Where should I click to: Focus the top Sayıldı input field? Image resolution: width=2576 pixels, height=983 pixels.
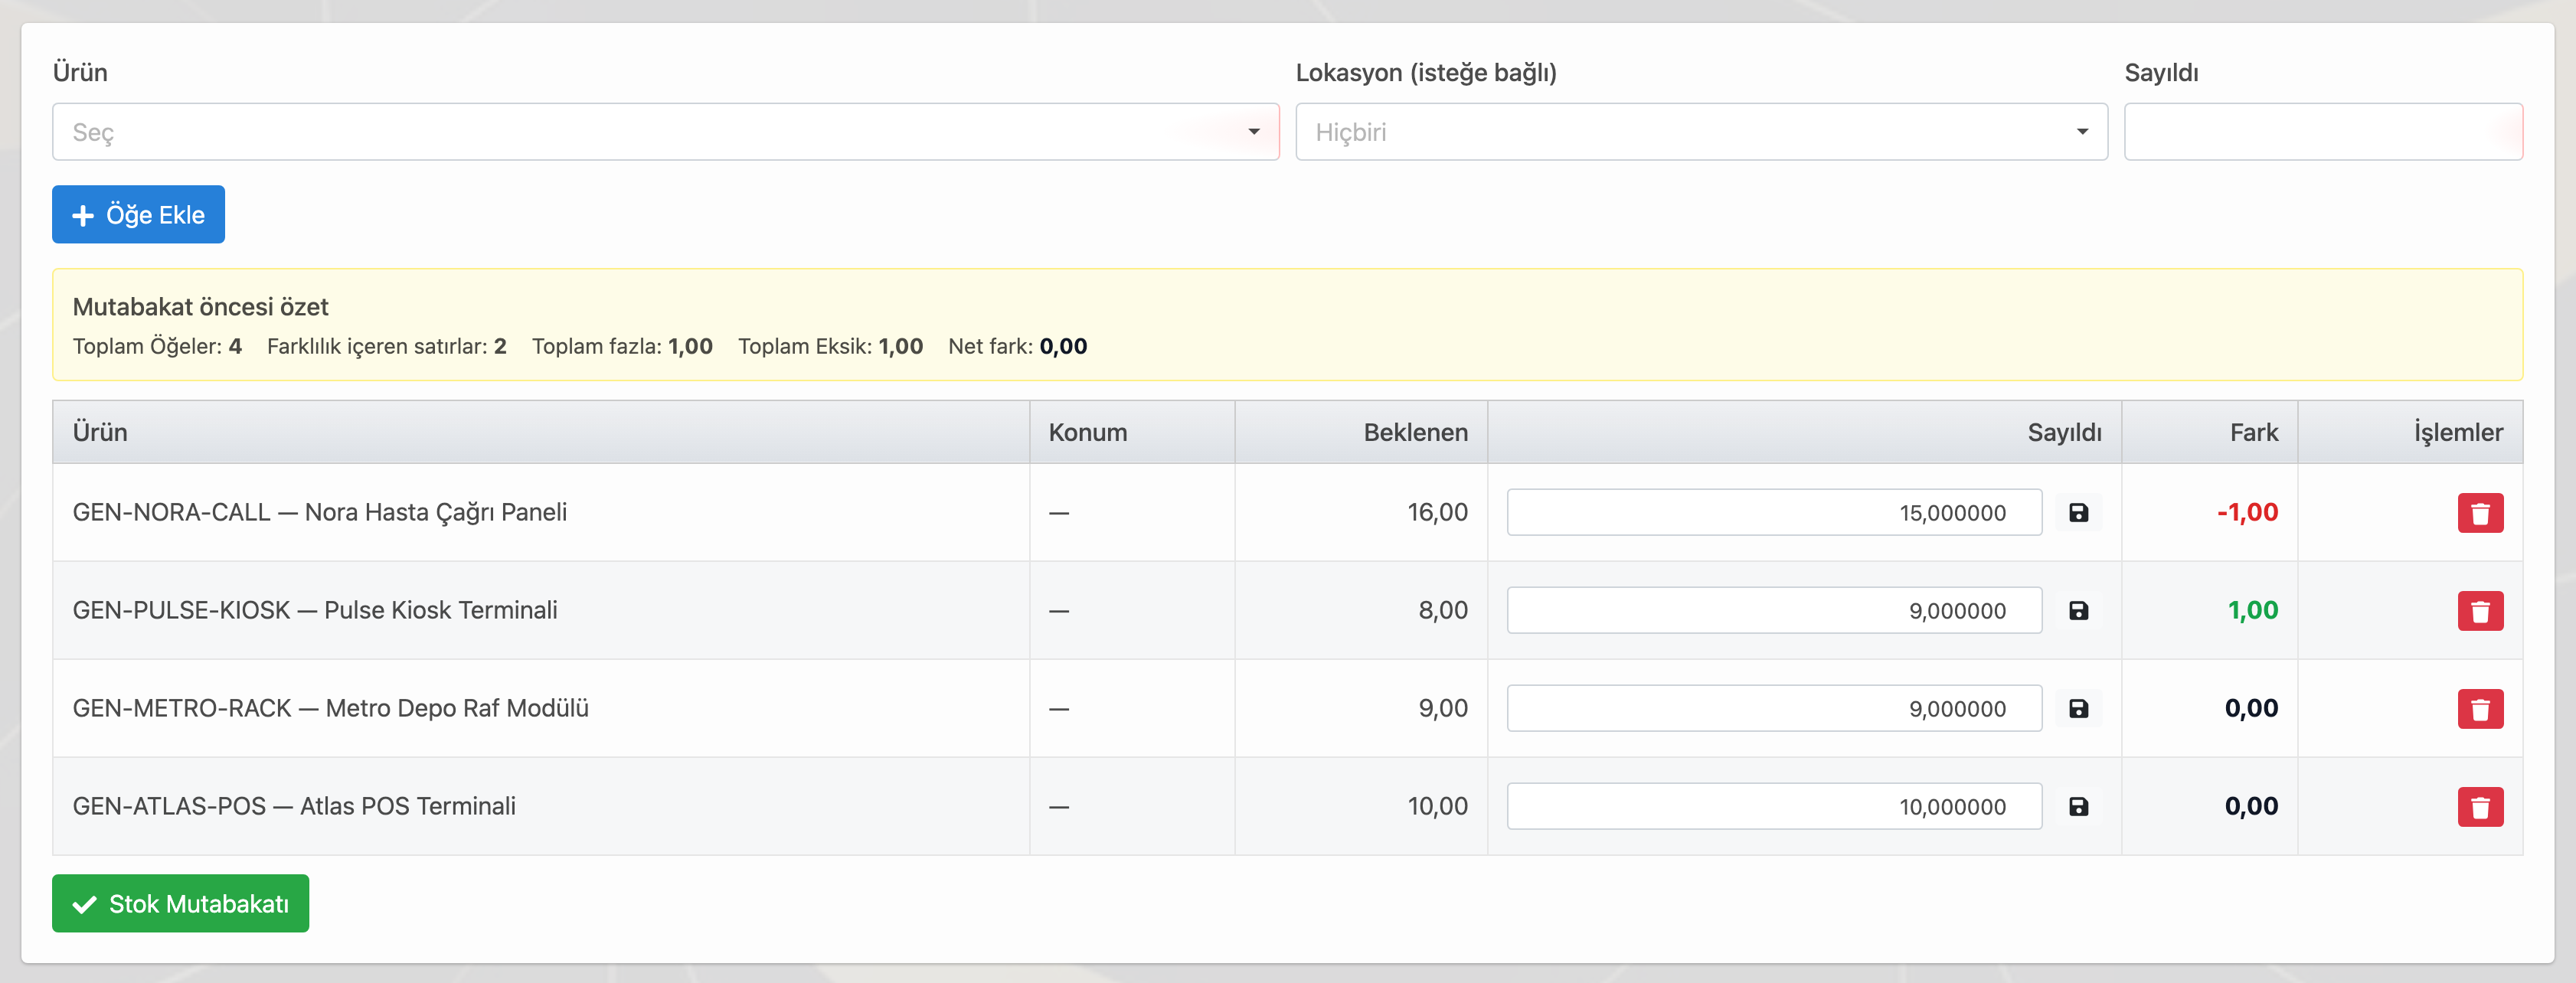[2323, 132]
